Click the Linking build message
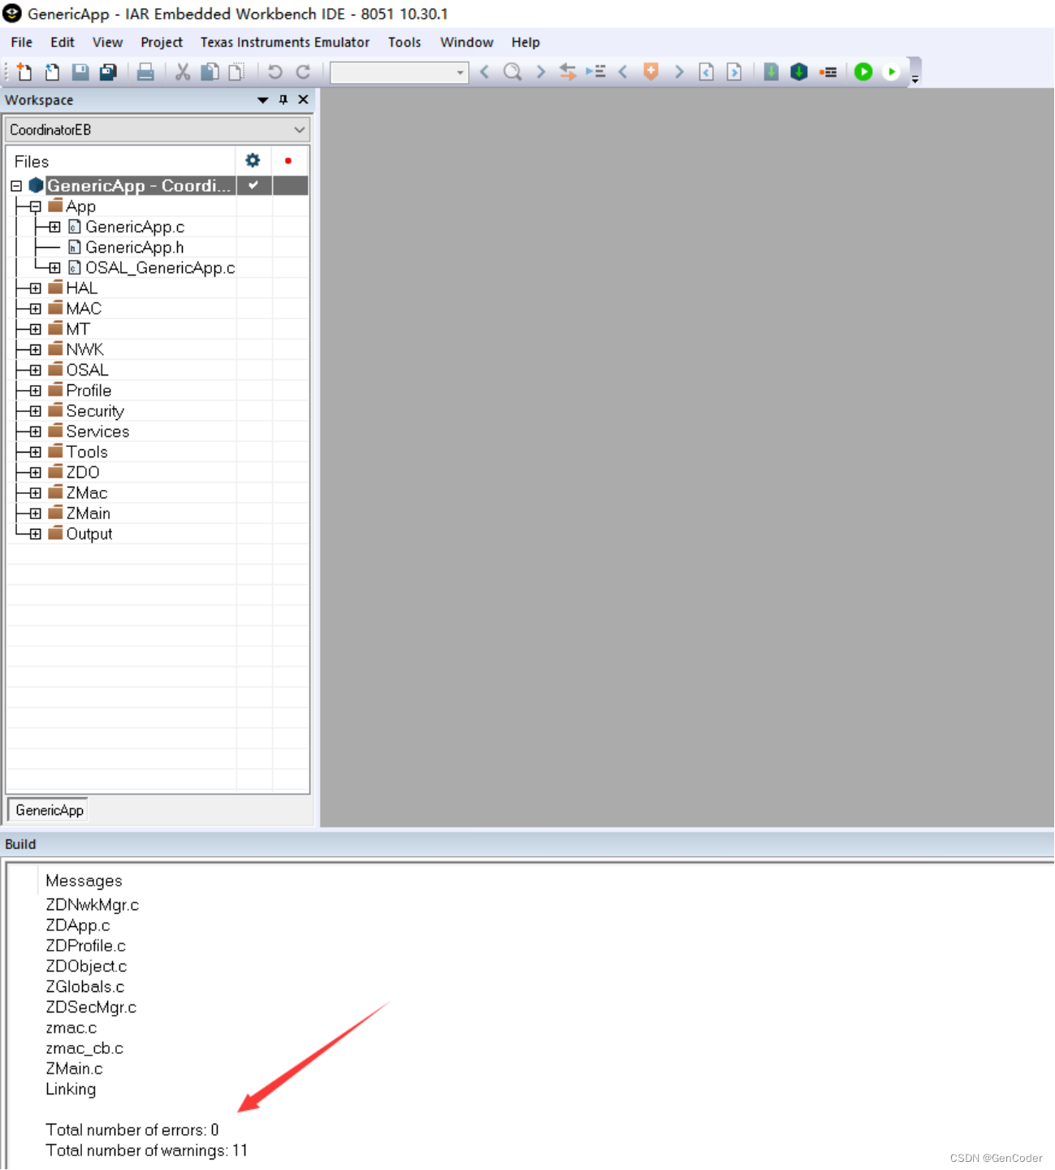Viewport: 1055px width, 1170px height. pos(71,1090)
